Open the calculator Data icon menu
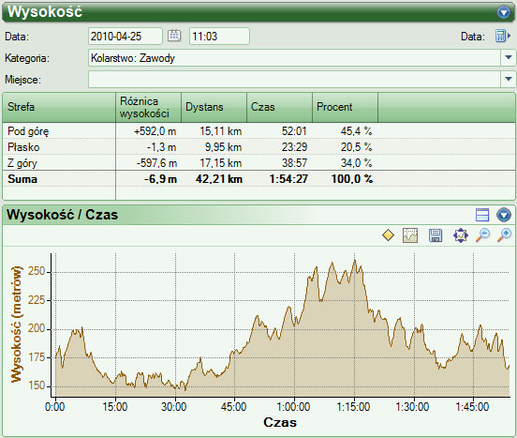 (503, 36)
